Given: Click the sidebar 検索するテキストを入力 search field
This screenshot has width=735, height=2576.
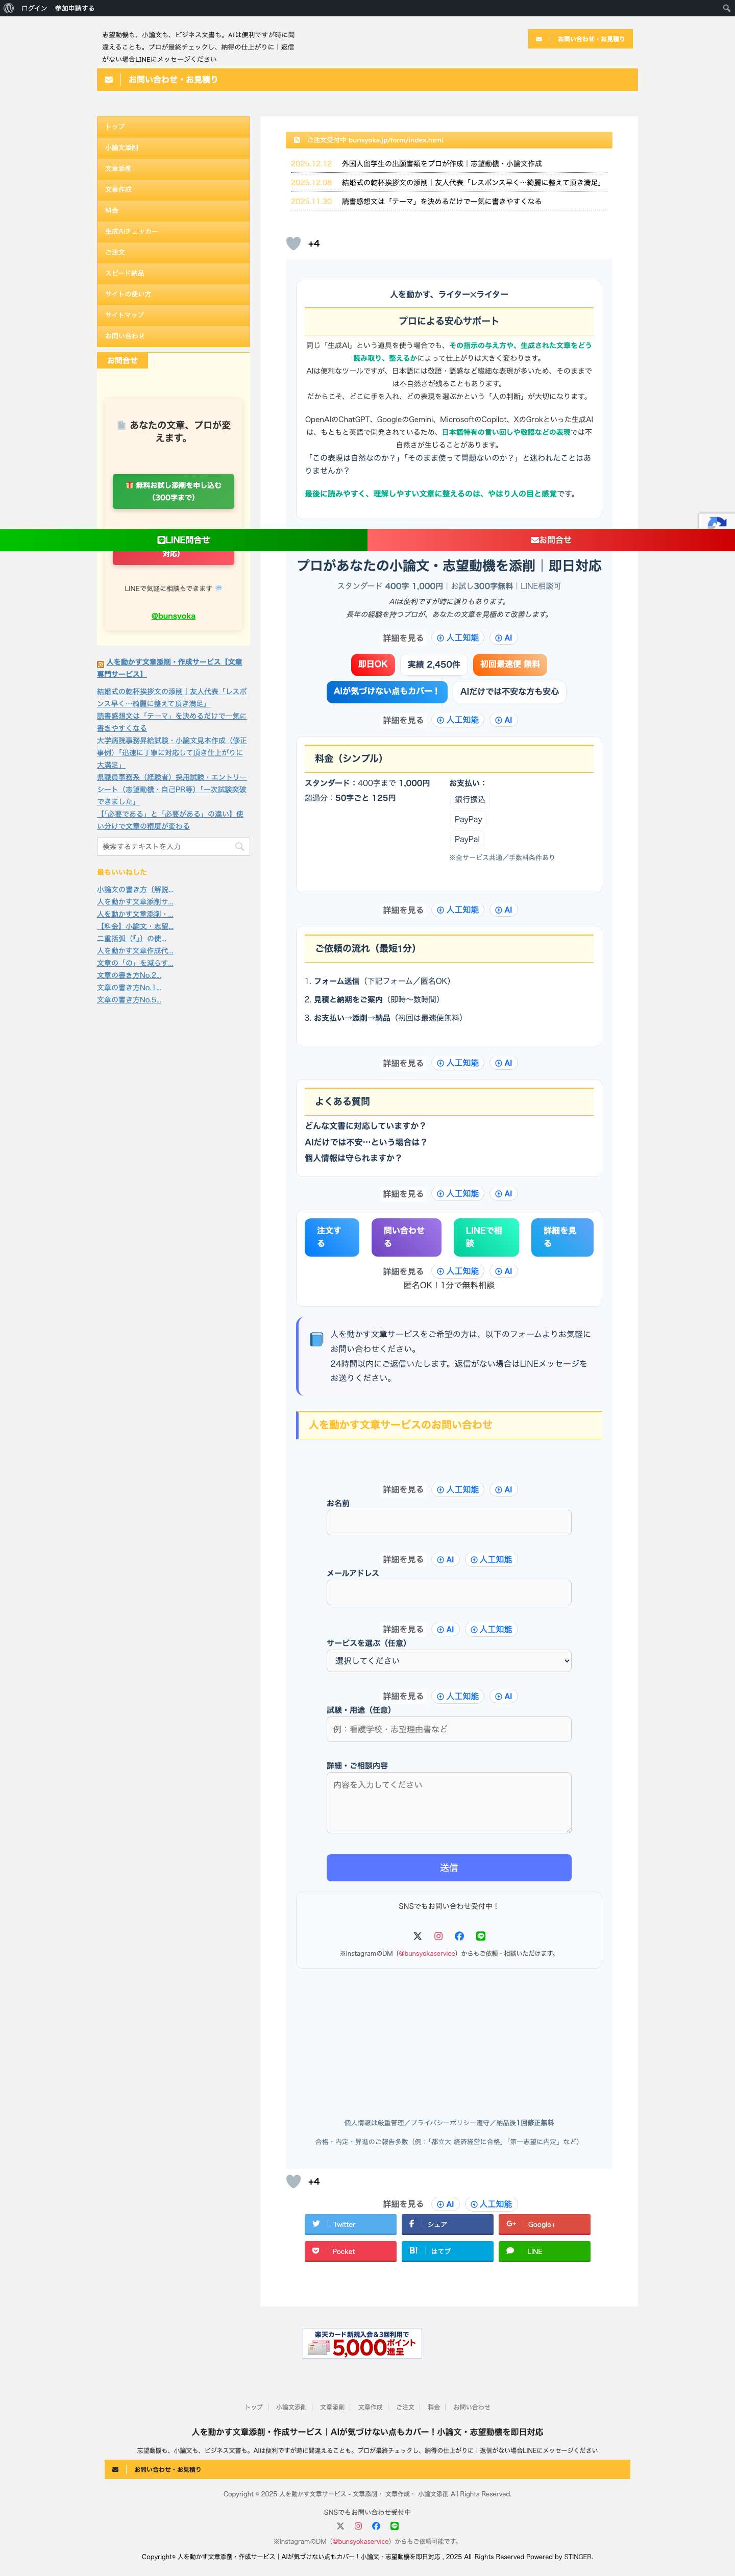Looking at the screenshot, I should tap(173, 846).
